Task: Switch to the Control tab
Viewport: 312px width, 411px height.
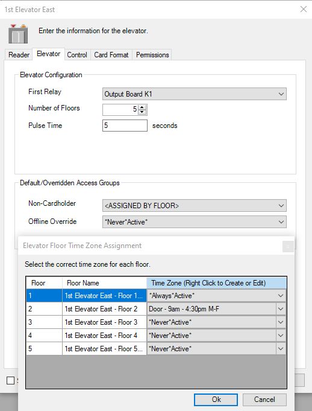Action: point(77,55)
